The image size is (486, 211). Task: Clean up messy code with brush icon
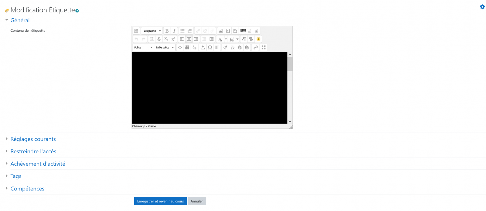pyautogui.click(x=225, y=47)
